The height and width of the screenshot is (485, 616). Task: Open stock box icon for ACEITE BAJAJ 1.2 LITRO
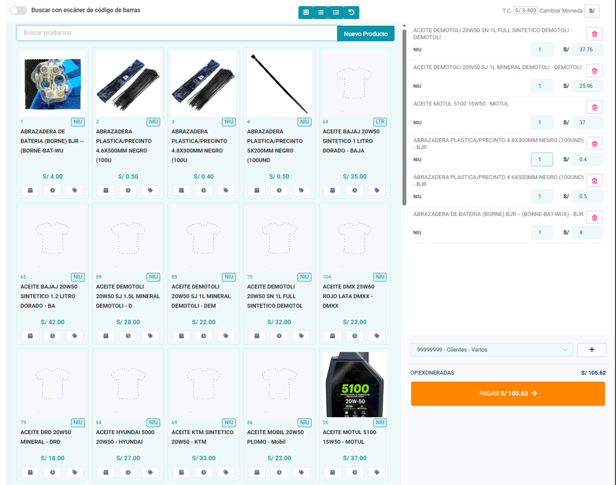[30, 336]
